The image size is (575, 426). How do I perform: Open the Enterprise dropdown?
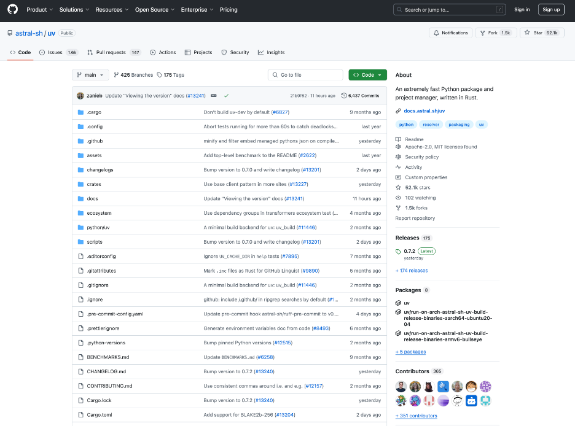(x=197, y=10)
